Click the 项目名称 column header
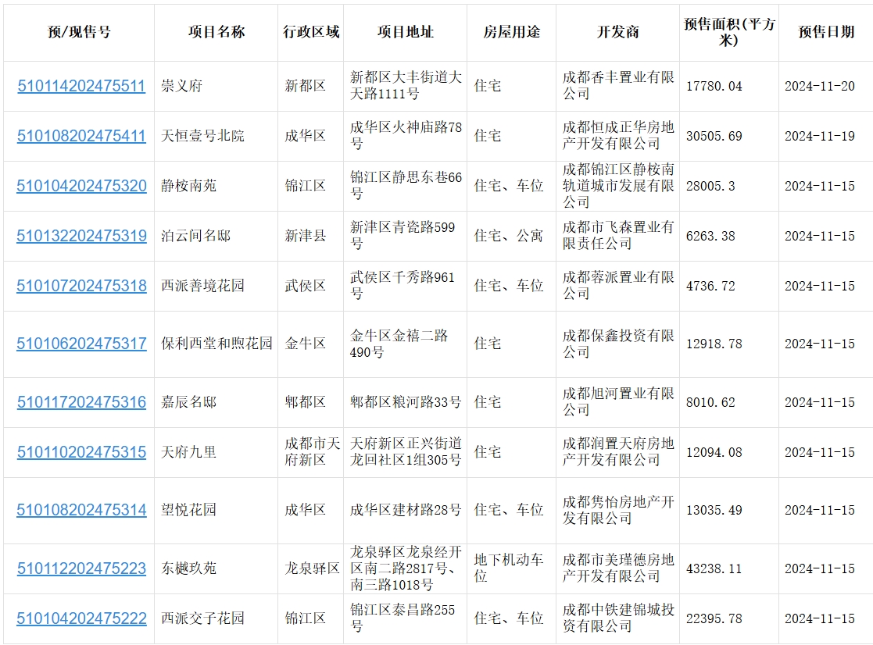This screenshot has height=645, width=873. pos(216,32)
